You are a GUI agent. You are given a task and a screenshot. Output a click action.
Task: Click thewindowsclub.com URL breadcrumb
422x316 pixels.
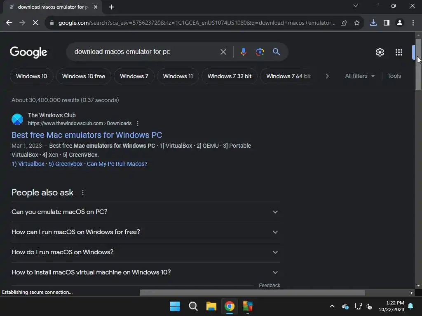click(x=80, y=123)
